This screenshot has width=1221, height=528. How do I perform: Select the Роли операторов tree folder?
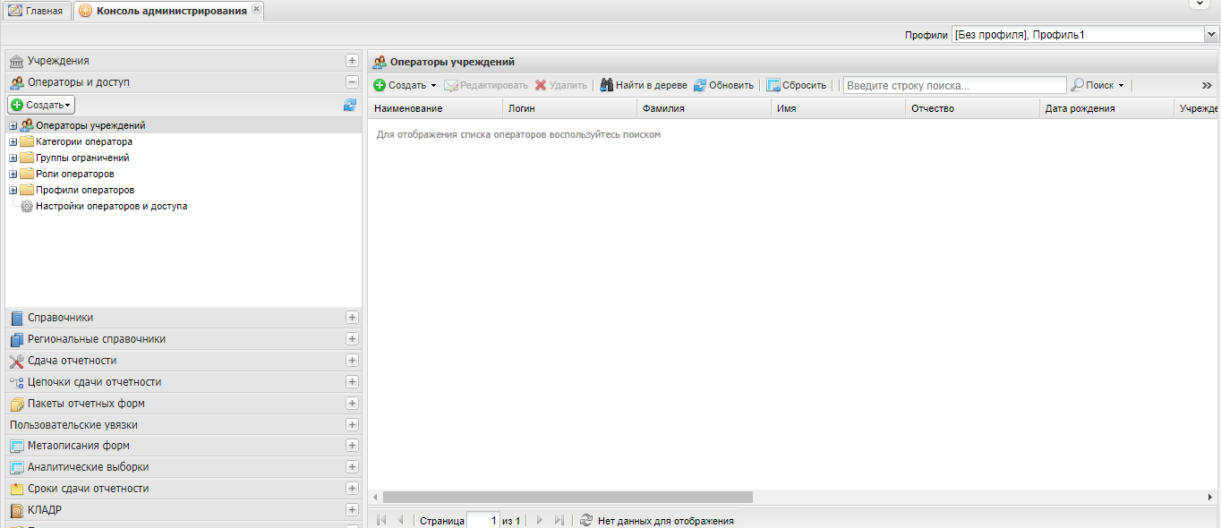74,174
